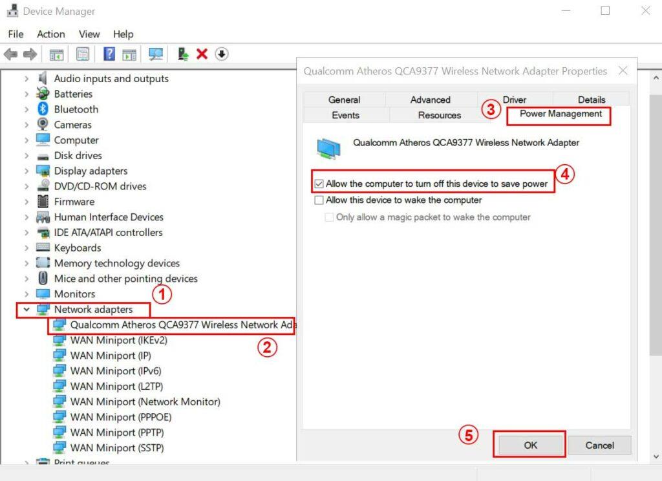Collapse the Network adapters tree node
The image size is (662, 481).
point(27,310)
